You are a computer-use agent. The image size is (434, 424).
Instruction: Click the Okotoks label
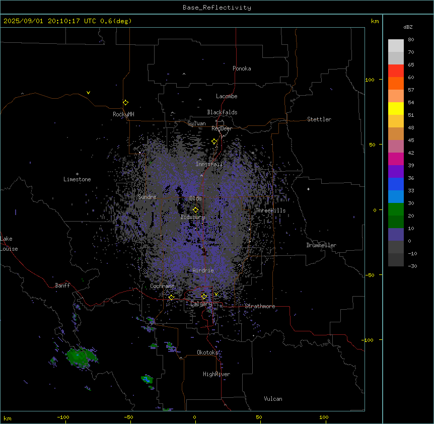coord(207,352)
